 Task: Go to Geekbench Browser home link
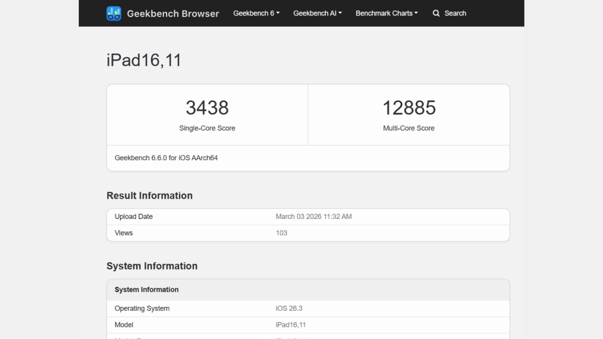click(x=163, y=14)
